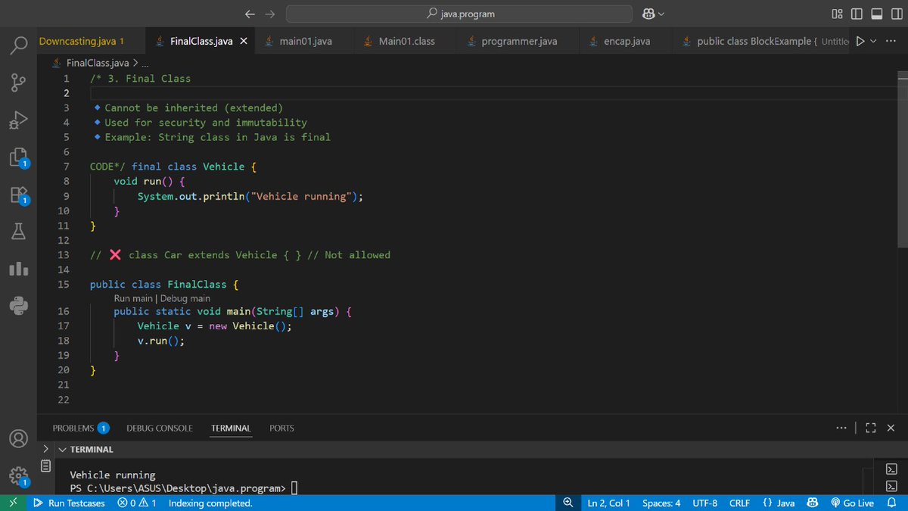Open the Manage gear settings icon
Viewport: 908px width, 511px height.
(19, 475)
